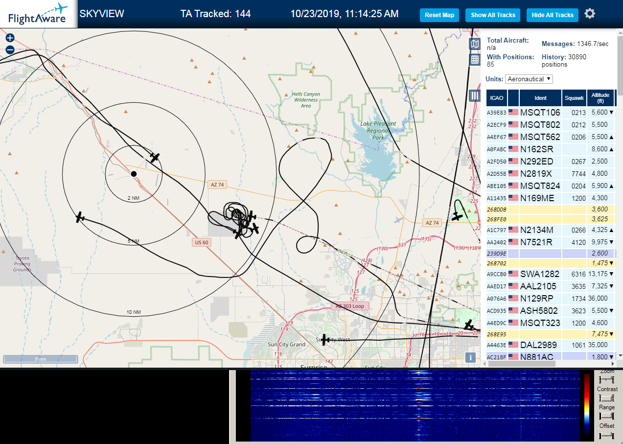The width and height of the screenshot is (623, 444).
Task: Click Hide All Tracks button
Action: tap(553, 15)
